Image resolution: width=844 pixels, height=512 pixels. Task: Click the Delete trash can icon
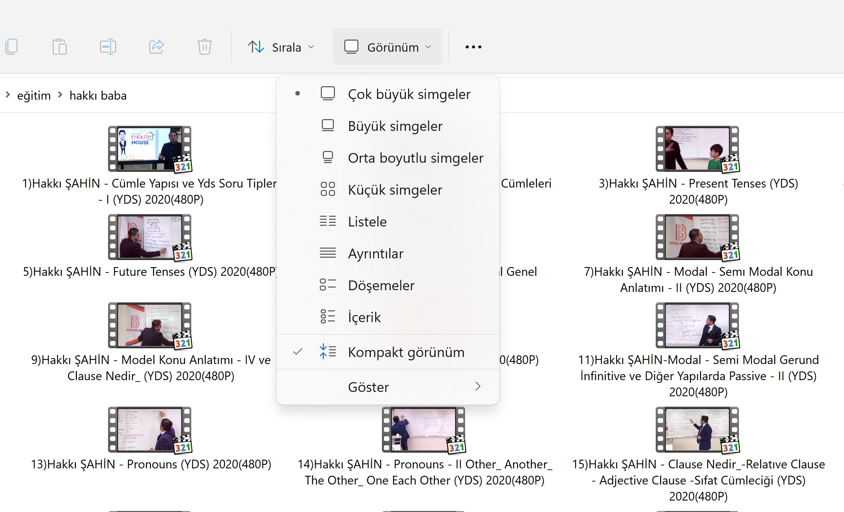[x=204, y=47]
